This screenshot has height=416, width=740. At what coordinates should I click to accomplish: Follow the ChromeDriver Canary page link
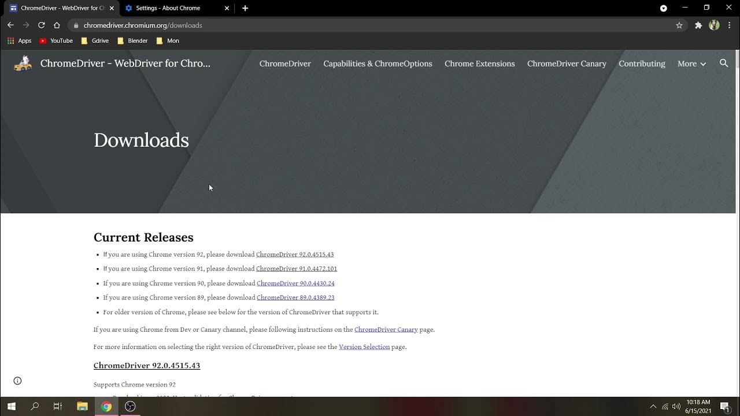point(386,329)
